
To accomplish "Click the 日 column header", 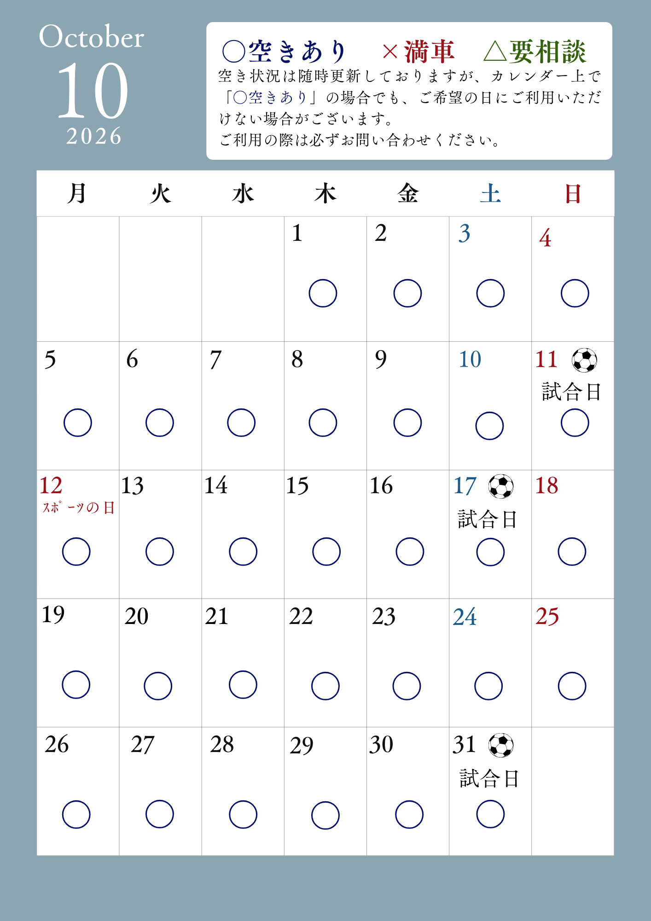I will click(573, 193).
